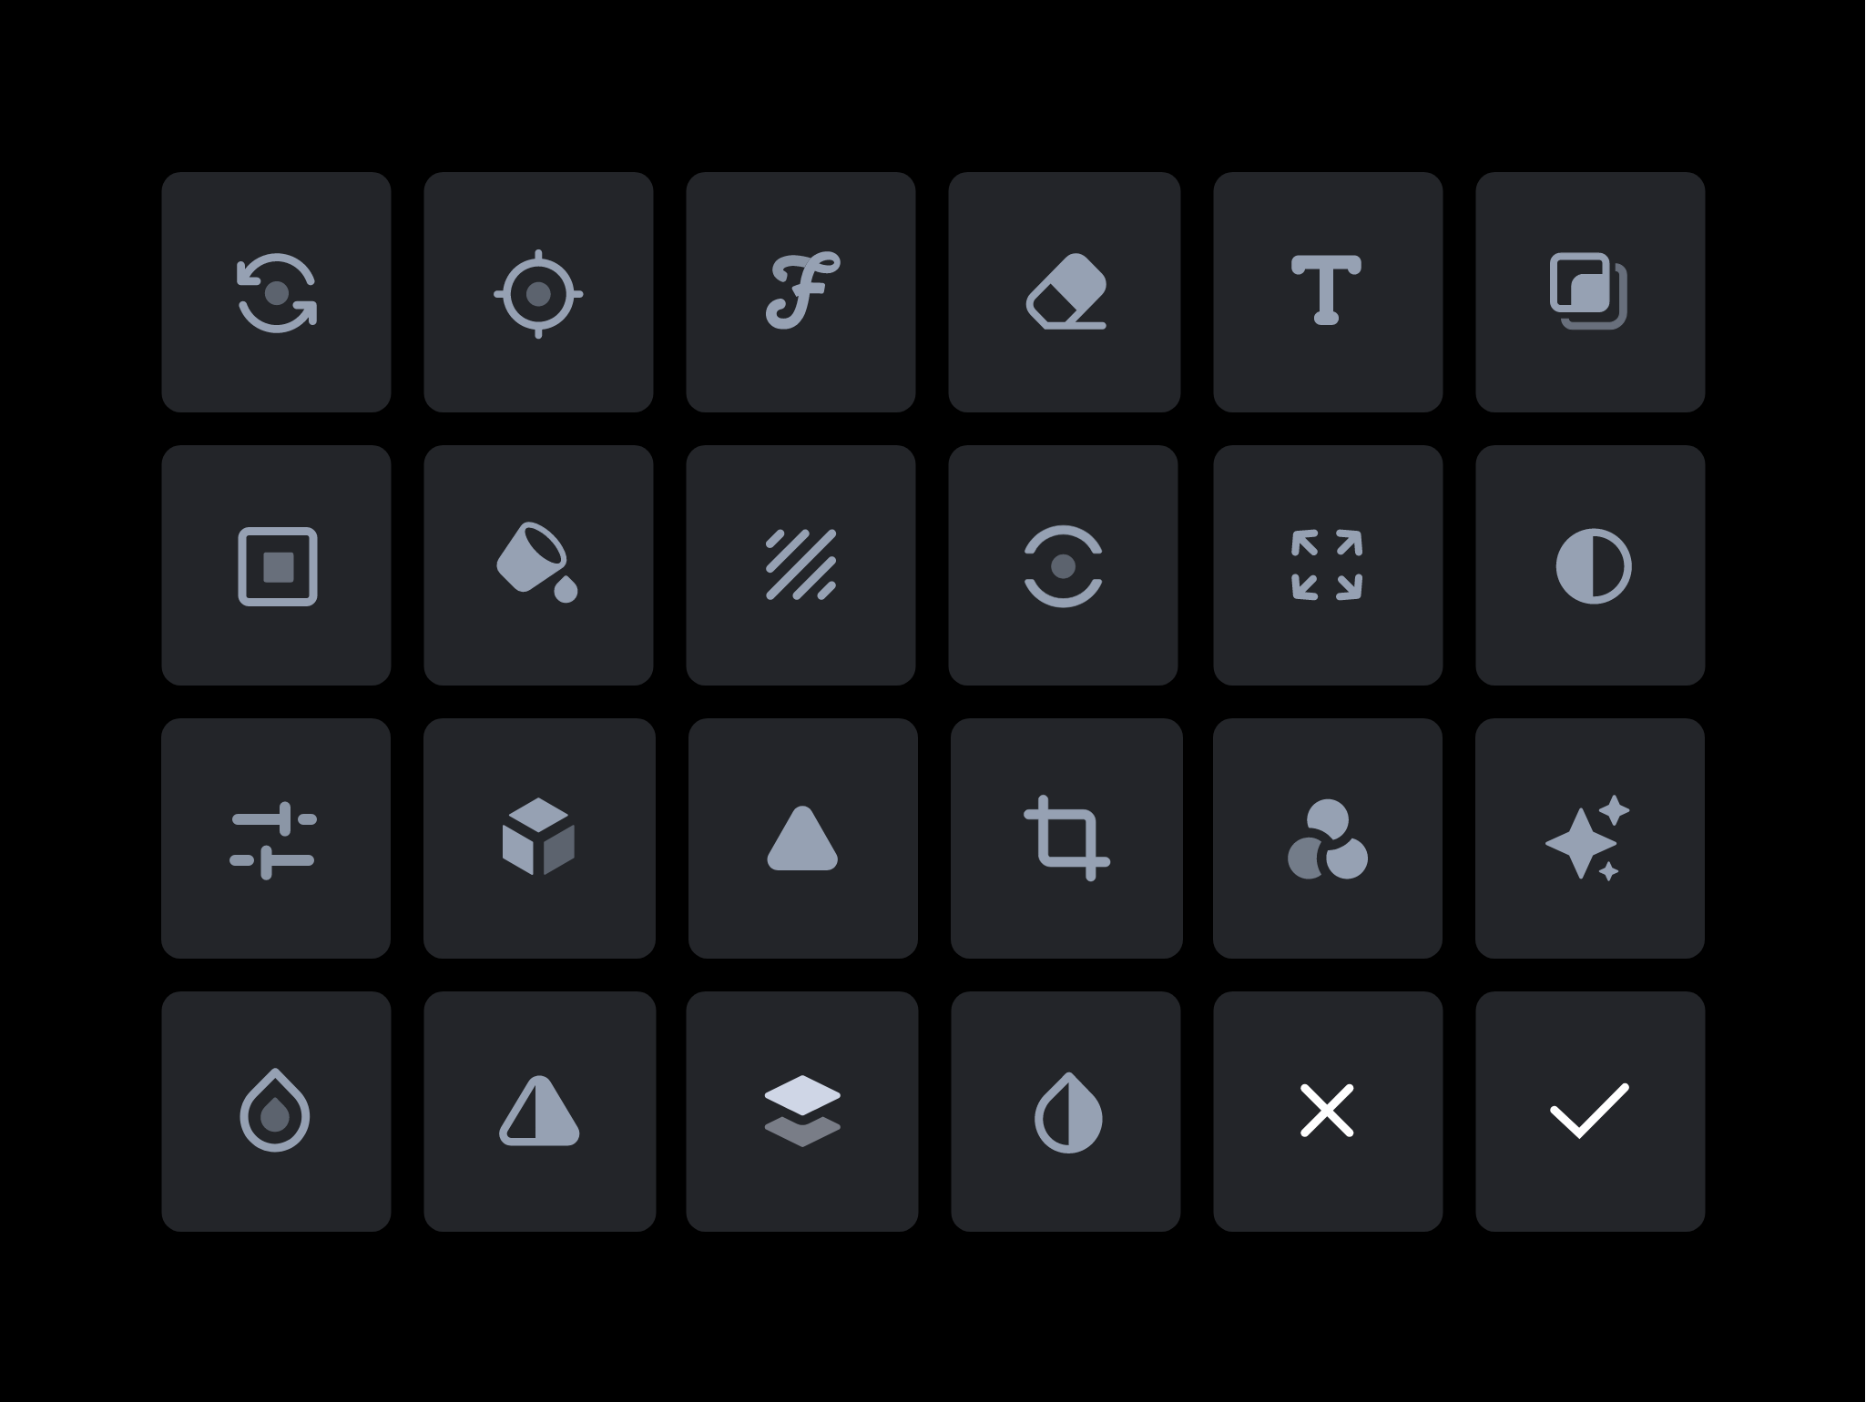Select the paint bucket fill icon
Image resolution: width=1866 pixels, height=1402 pixels.
537,563
